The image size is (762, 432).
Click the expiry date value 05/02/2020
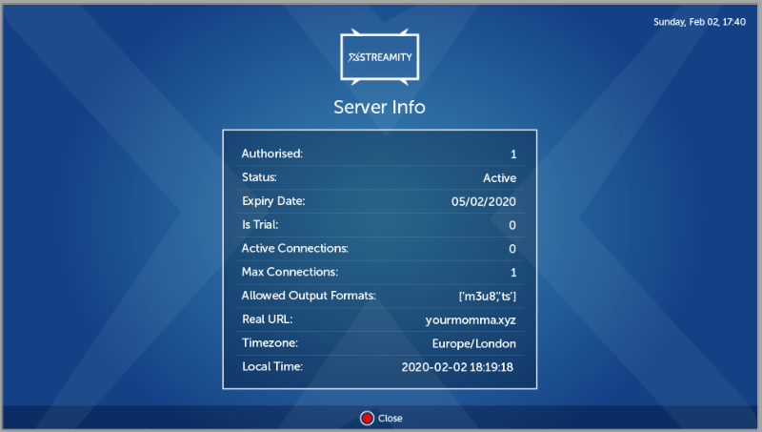pyautogui.click(x=484, y=201)
